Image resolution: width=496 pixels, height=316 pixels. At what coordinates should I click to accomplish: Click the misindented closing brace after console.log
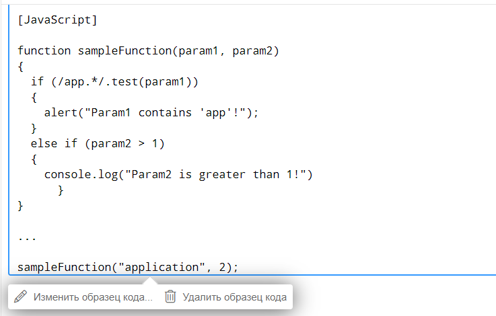point(61,190)
